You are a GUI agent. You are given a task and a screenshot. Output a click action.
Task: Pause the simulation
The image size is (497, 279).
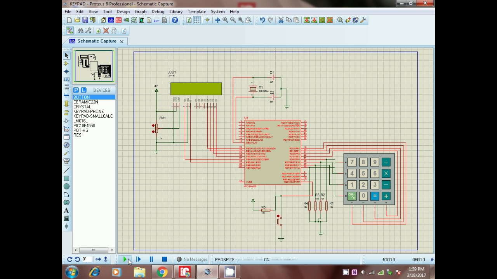[x=151, y=260]
